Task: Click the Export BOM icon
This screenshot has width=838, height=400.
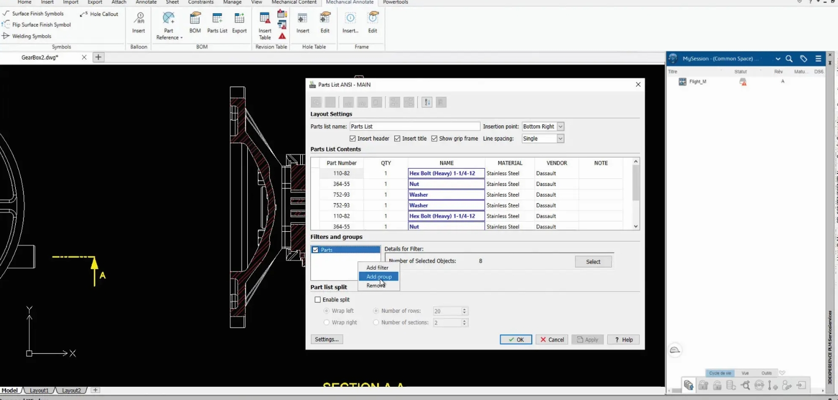Action: 239,23
